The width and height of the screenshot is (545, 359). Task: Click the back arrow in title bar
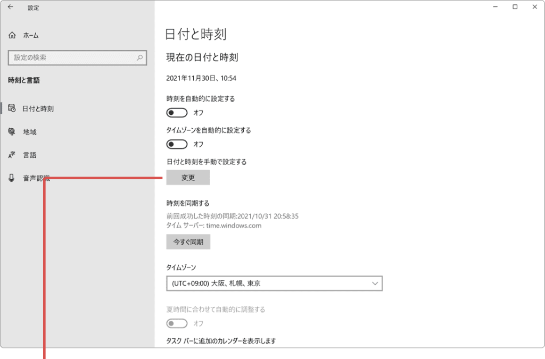pos(11,7)
